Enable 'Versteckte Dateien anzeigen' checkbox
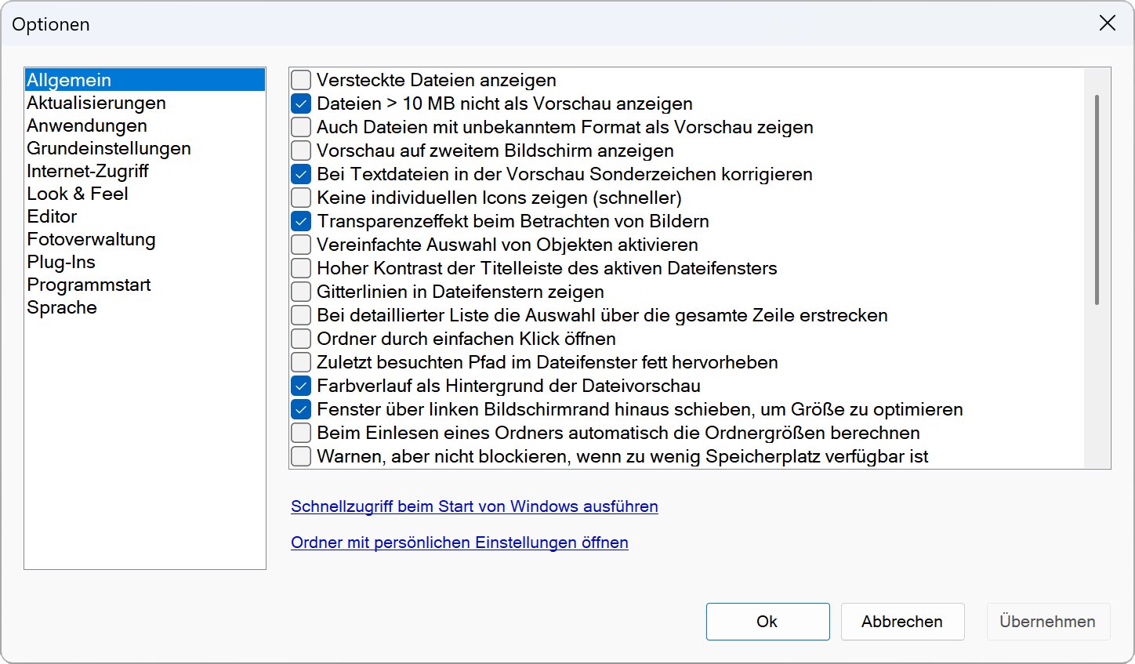The height and width of the screenshot is (664, 1135). coord(301,80)
